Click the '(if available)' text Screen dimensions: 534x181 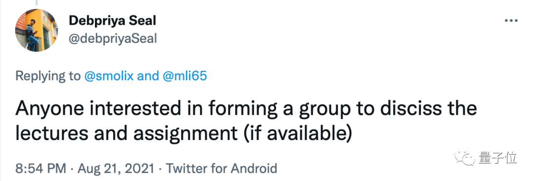tap(297, 134)
